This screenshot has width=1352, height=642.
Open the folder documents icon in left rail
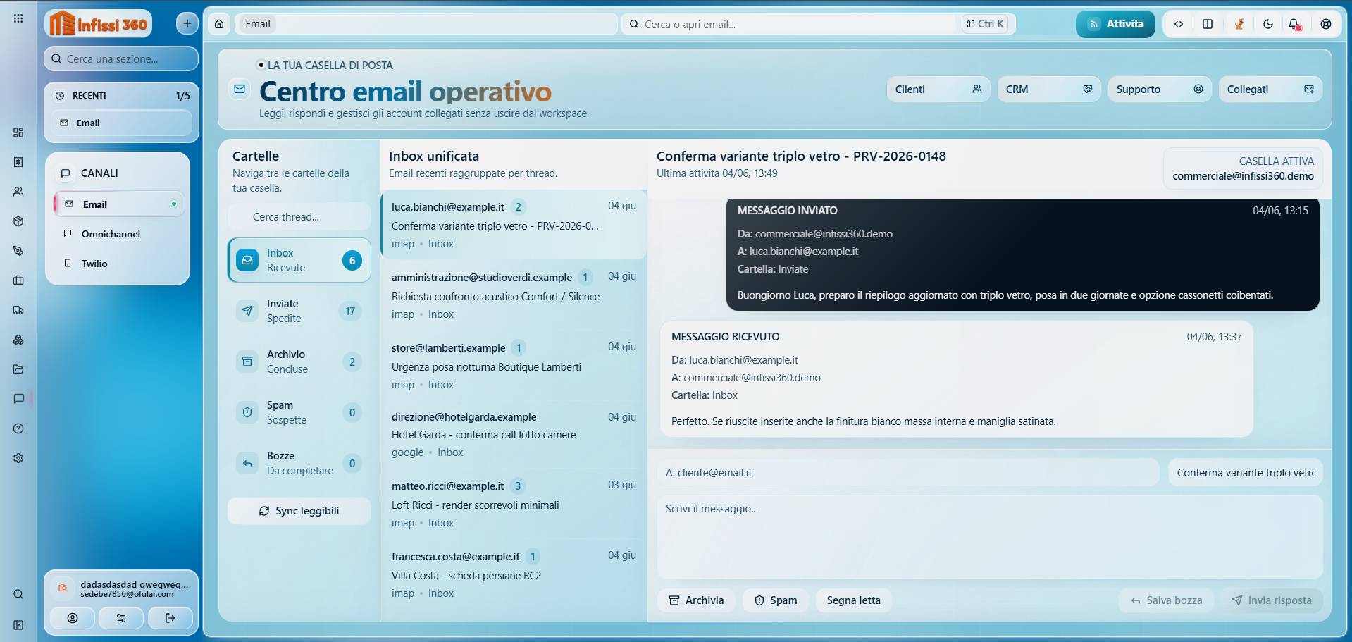pos(18,369)
